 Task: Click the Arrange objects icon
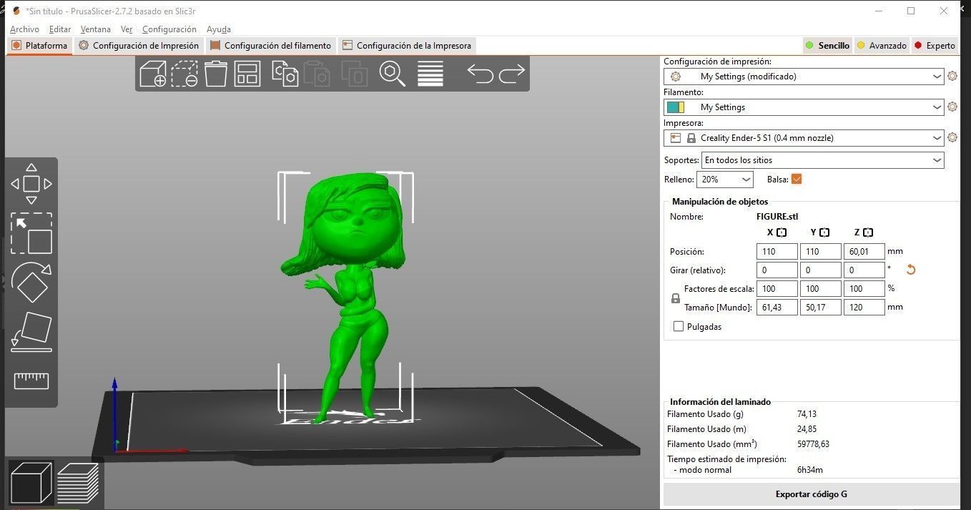(247, 74)
